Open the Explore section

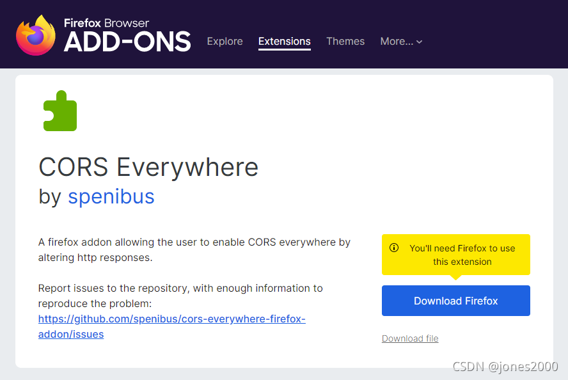click(x=225, y=42)
